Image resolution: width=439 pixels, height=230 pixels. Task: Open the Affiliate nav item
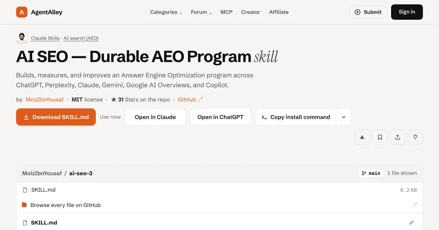click(279, 12)
